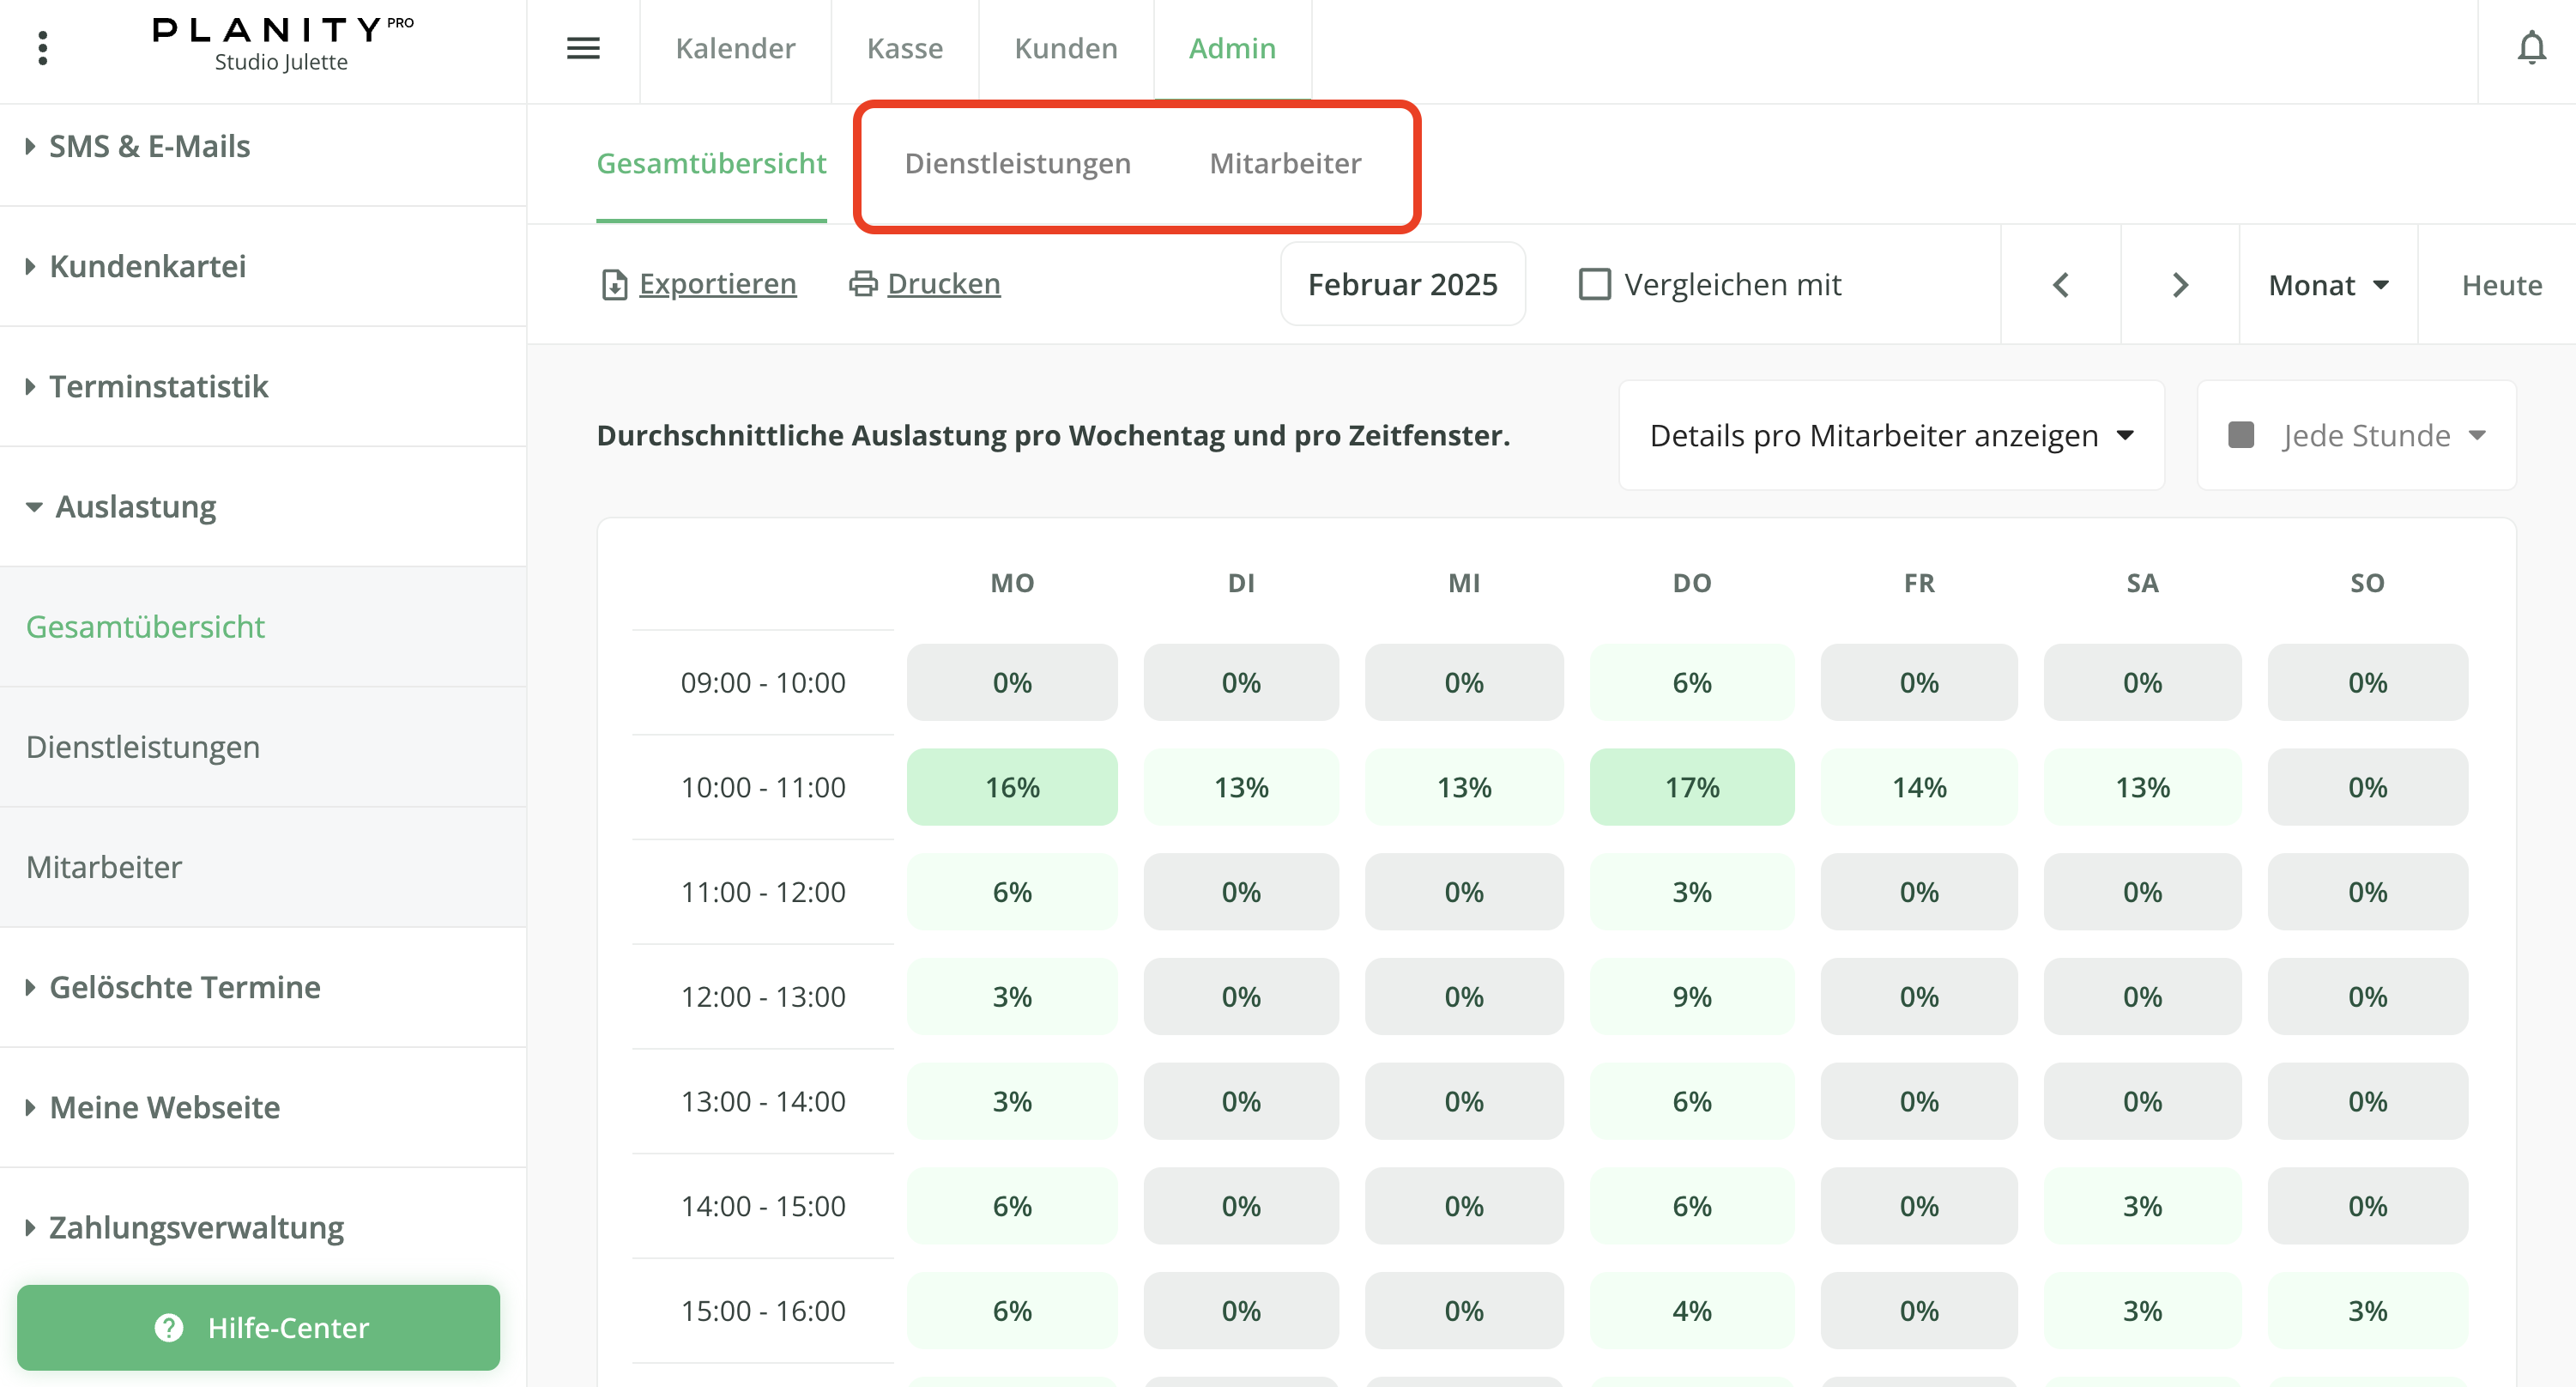The image size is (2576, 1387).
Task: Click the Februar 2025 date field
Action: (x=1402, y=284)
